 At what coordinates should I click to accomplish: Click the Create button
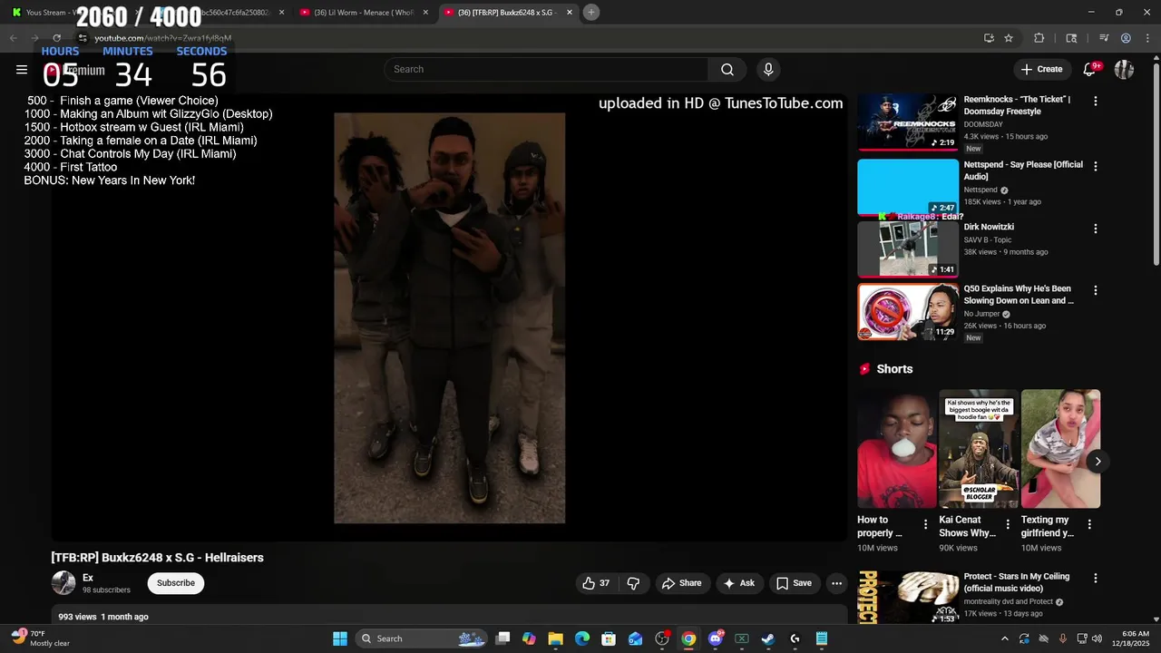point(1041,69)
